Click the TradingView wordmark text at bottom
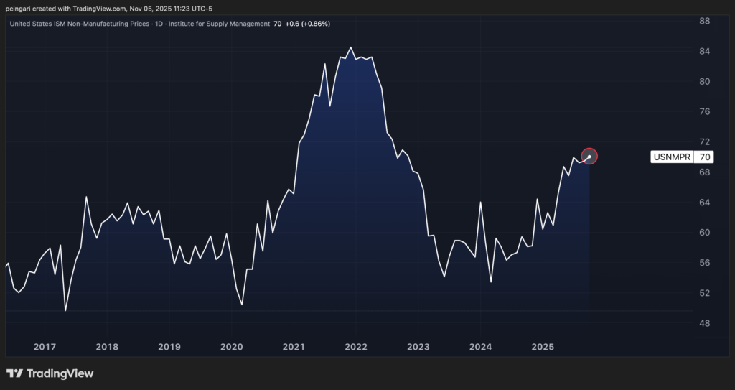The image size is (735, 390). (x=60, y=373)
